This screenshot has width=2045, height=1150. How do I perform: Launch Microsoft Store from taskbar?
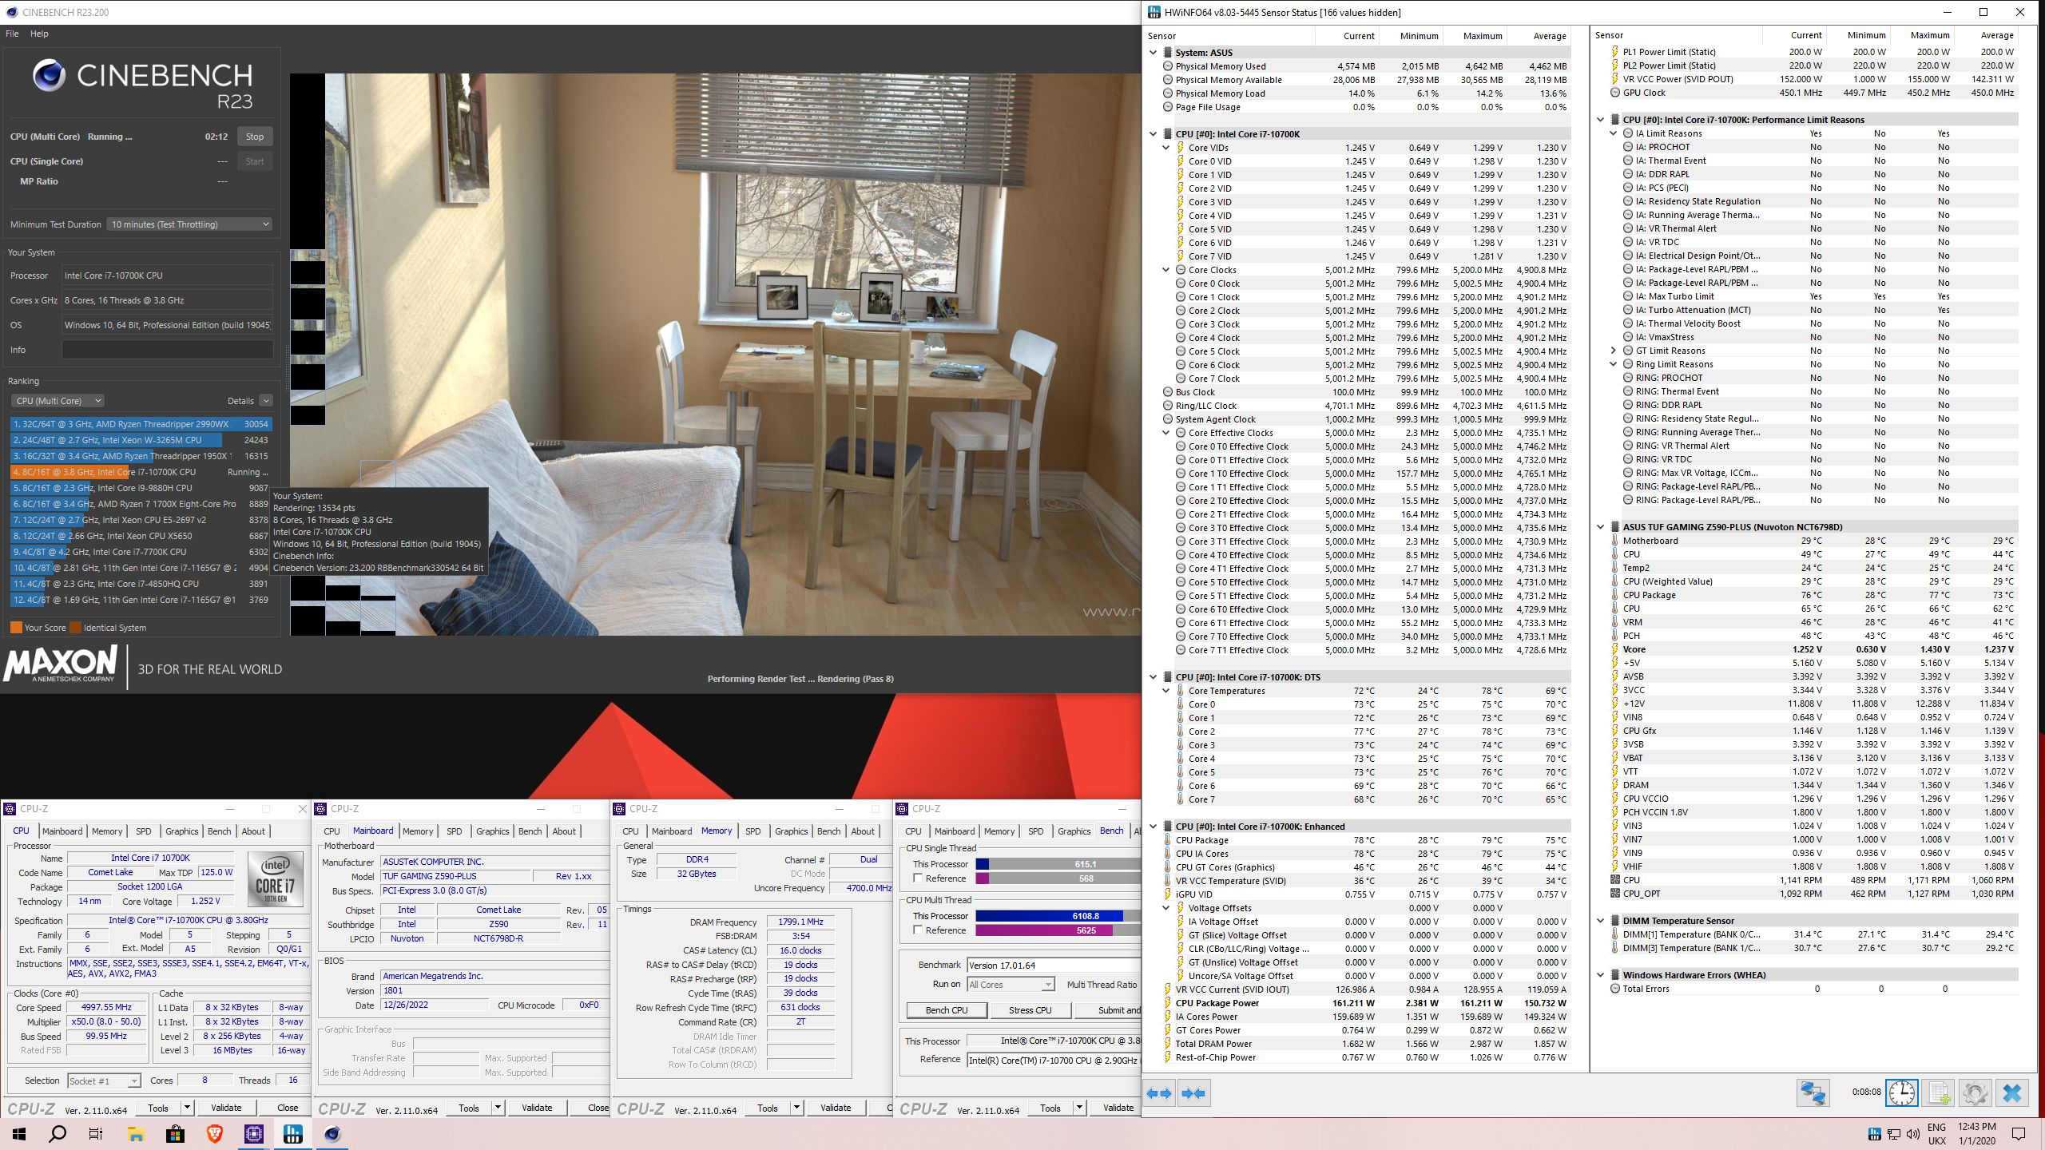coord(175,1134)
